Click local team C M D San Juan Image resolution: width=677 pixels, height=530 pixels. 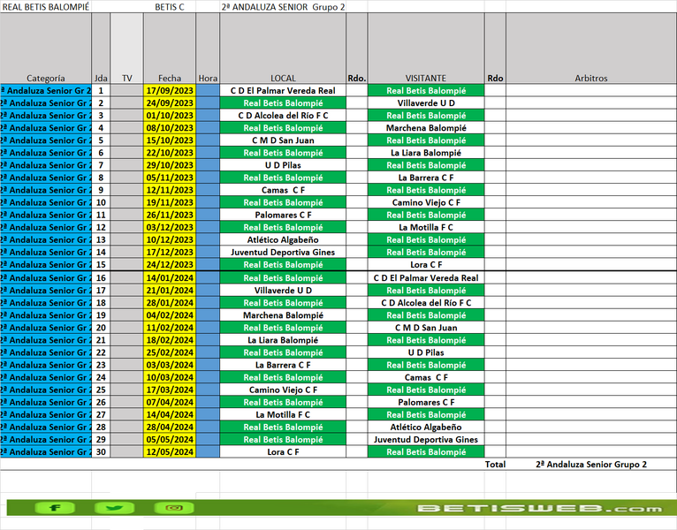tap(283, 140)
